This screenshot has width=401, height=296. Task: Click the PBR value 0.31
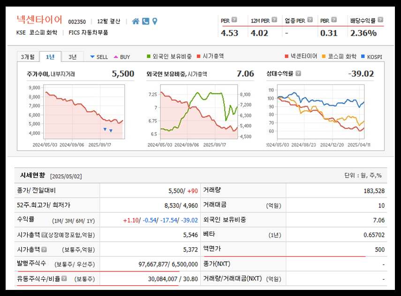(329, 33)
